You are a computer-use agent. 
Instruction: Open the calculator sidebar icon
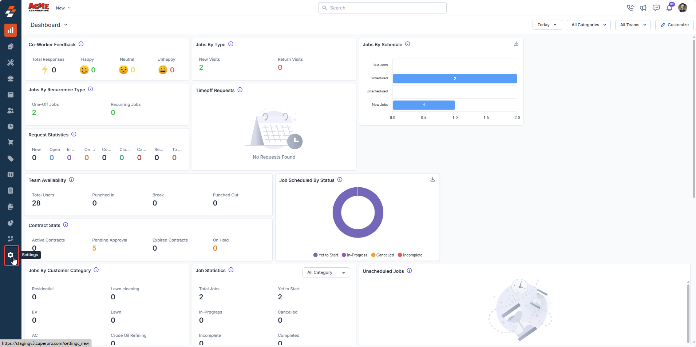[11, 191]
